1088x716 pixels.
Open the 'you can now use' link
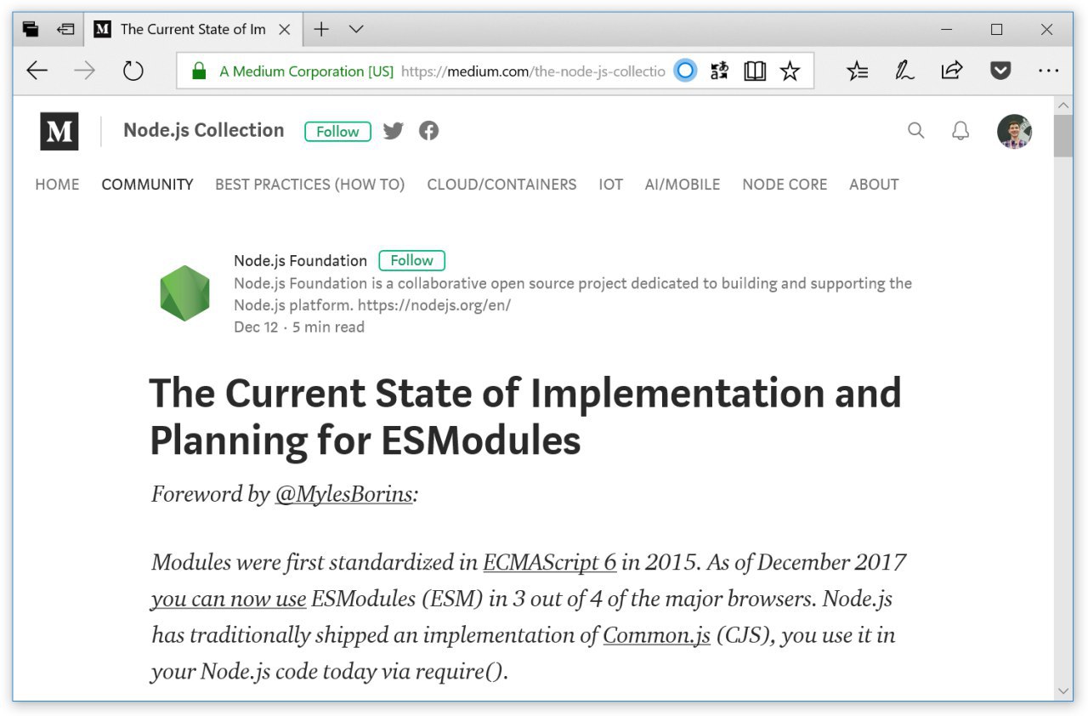coord(229,600)
